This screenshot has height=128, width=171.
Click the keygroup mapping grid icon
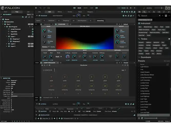click(x=39, y=111)
